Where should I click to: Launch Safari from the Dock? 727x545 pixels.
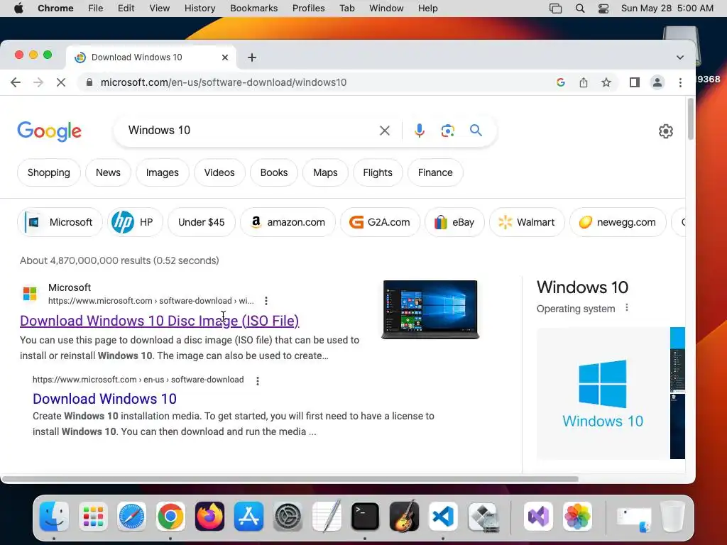131,517
